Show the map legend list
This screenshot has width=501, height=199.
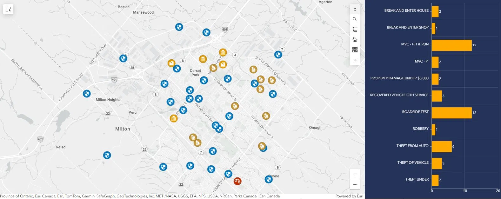coord(355,30)
